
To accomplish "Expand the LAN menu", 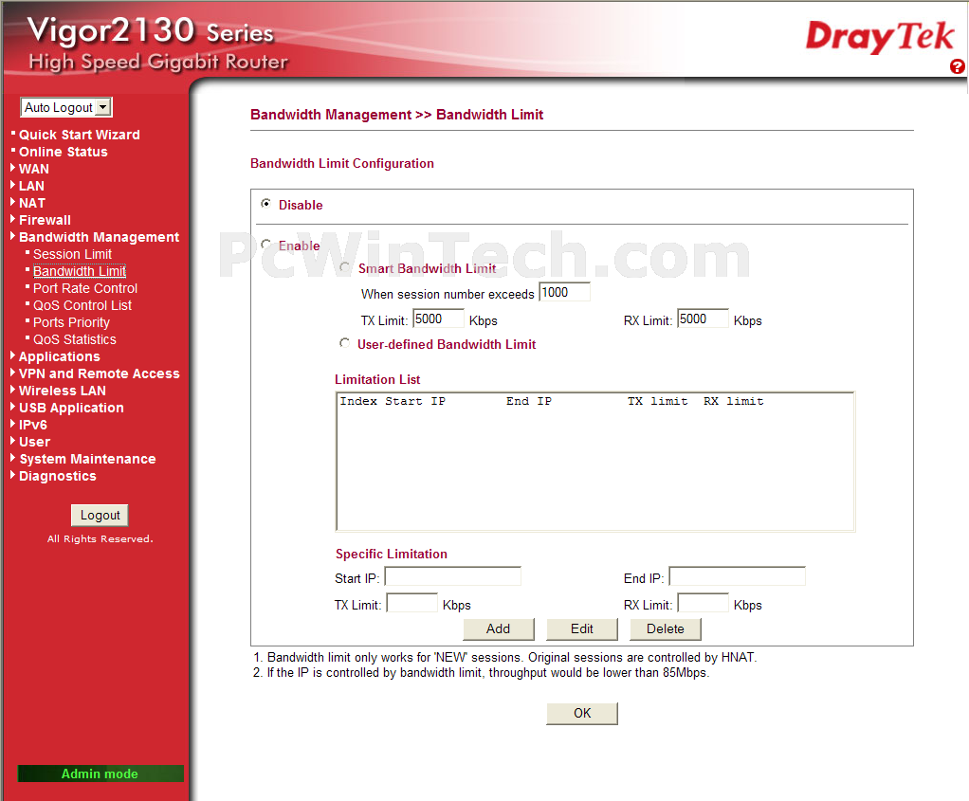I will point(31,186).
